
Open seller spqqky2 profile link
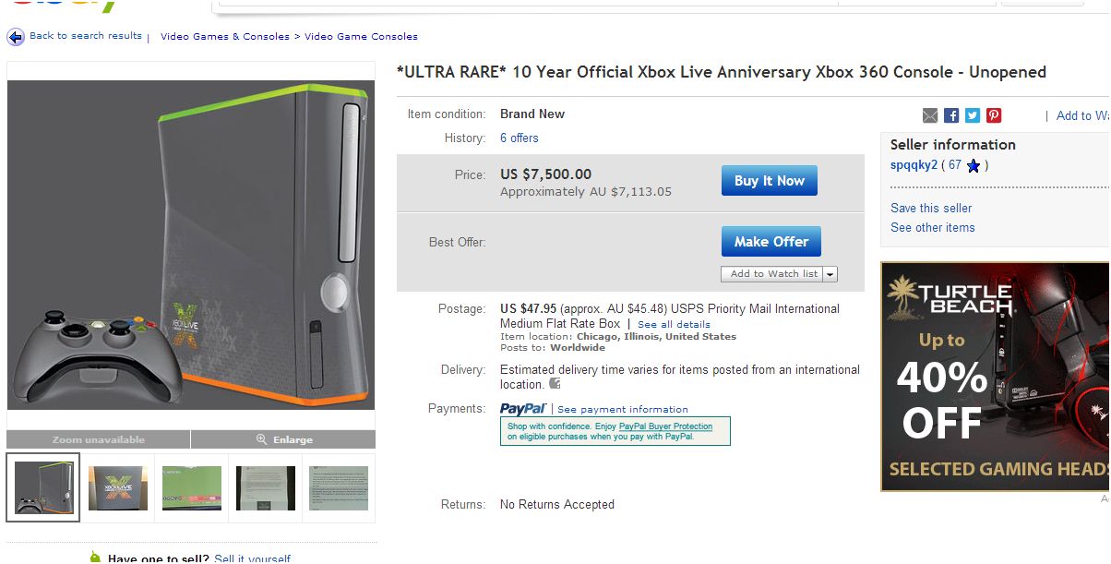(914, 165)
